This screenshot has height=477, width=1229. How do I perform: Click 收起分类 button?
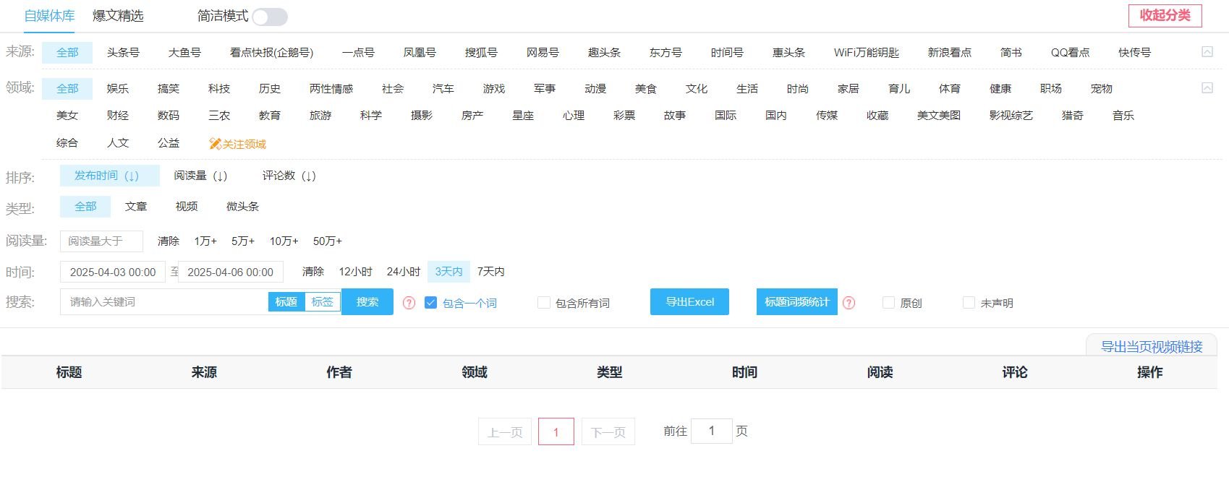(x=1165, y=15)
